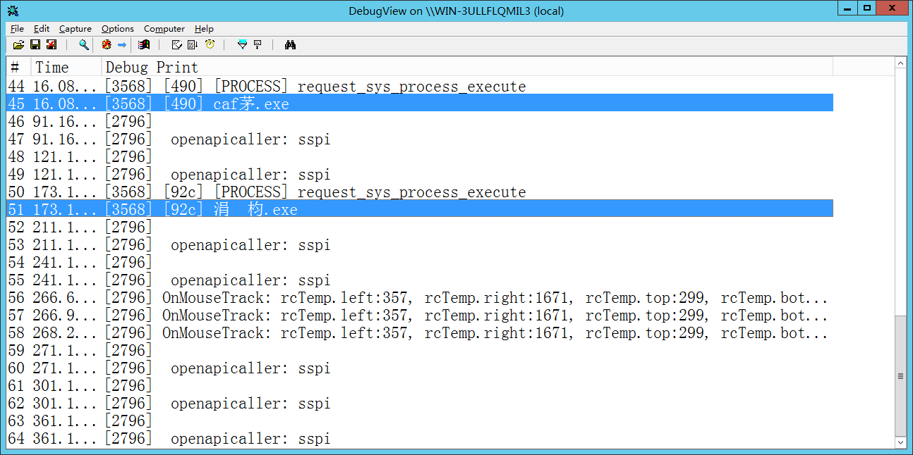The image size is (913, 455).
Task: Open Filter/Highlight funnel icon
Action: point(242,44)
